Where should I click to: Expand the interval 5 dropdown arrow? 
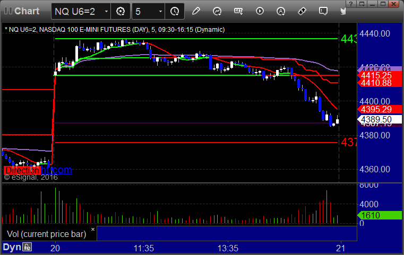pyautogui.click(x=160, y=11)
